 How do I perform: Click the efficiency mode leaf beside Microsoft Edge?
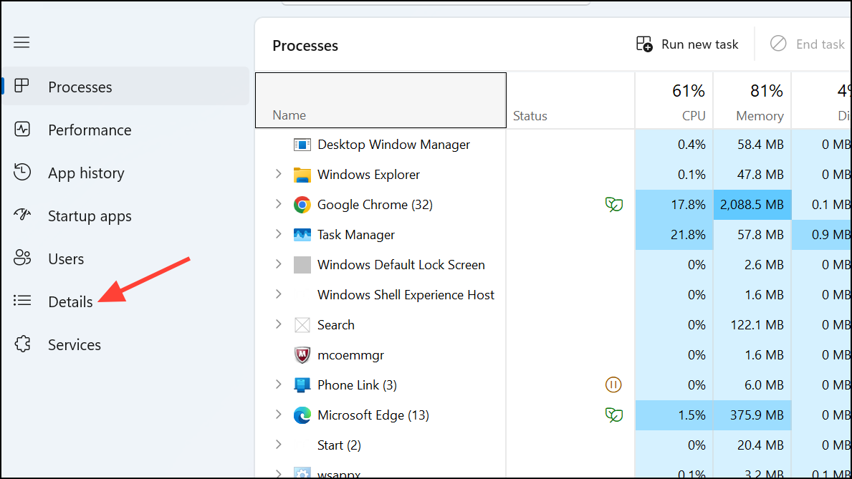click(x=614, y=415)
